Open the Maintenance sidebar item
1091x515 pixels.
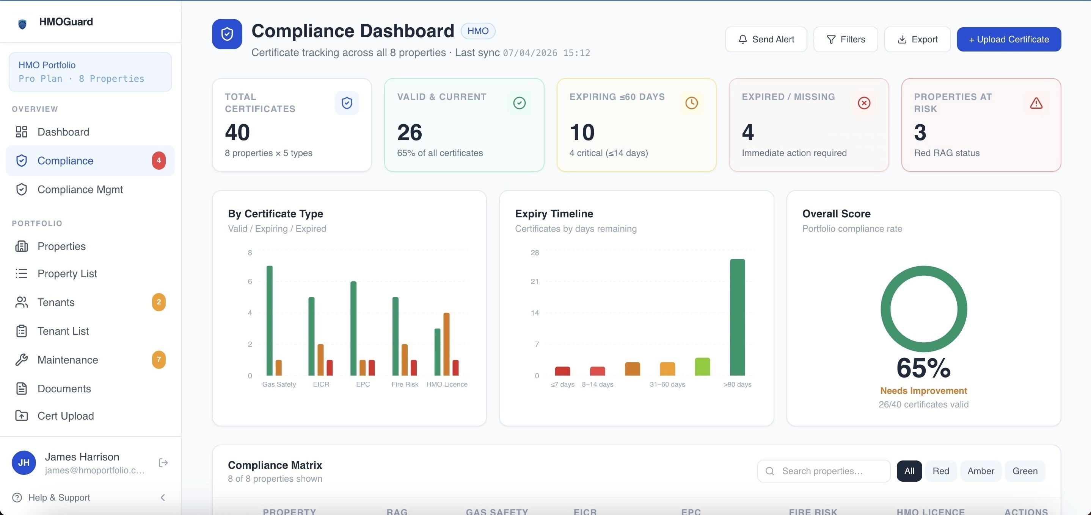click(90, 360)
